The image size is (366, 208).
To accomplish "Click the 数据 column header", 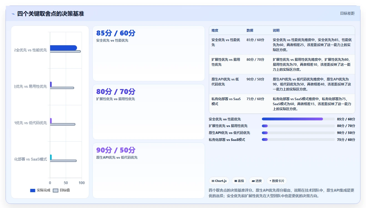I will pyautogui.click(x=250, y=31).
